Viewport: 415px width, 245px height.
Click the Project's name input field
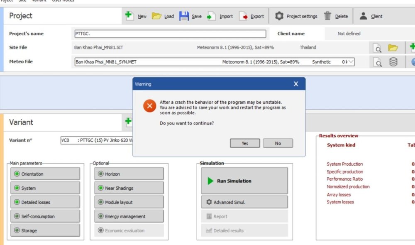170,34
